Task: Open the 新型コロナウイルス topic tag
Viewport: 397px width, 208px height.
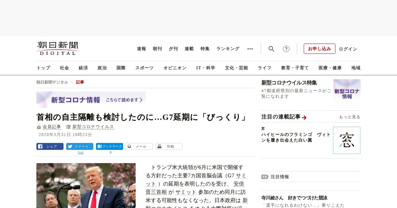Action: 93,127
